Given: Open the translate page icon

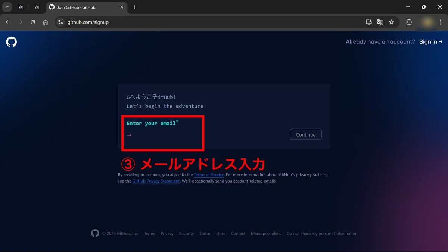Looking at the screenshot, I should click(x=380, y=22).
